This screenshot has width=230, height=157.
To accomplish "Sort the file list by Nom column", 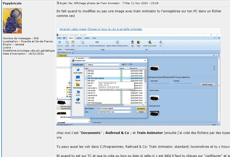I will coord(102,68).
